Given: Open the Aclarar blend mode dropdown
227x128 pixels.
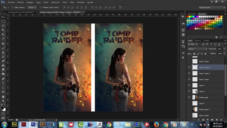Looking at the screenshot, I should tap(197, 49).
